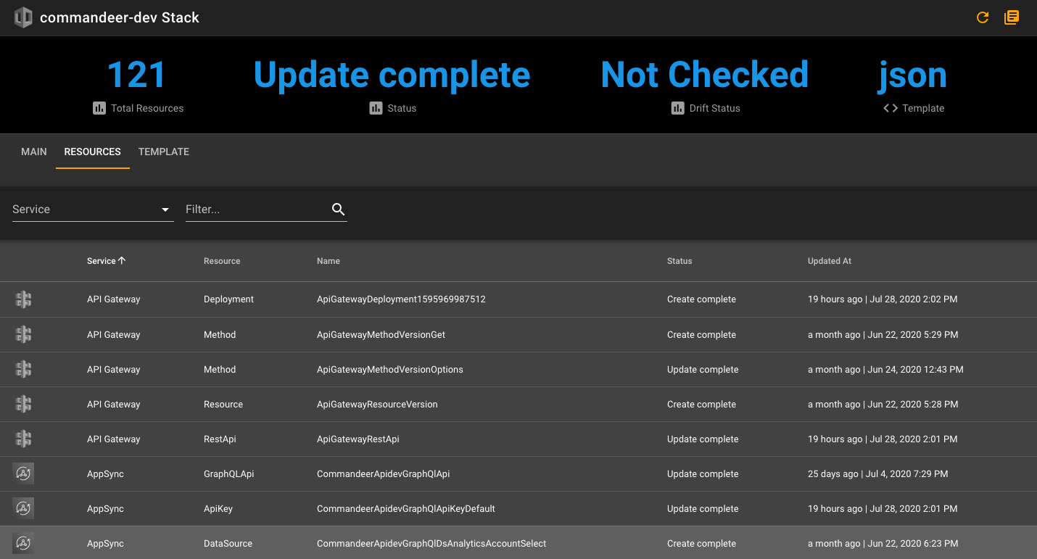The width and height of the screenshot is (1037, 559).
Task: Click the large Update complete status value
Action: click(392, 75)
